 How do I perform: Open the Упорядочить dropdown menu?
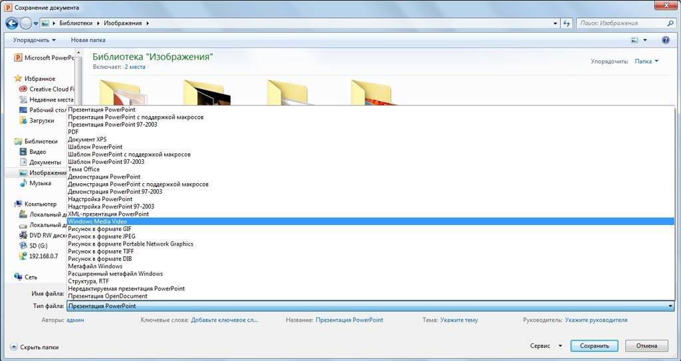click(34, 40)
